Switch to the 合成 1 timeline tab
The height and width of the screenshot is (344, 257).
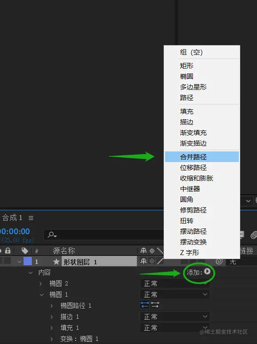tap(12, 218)
